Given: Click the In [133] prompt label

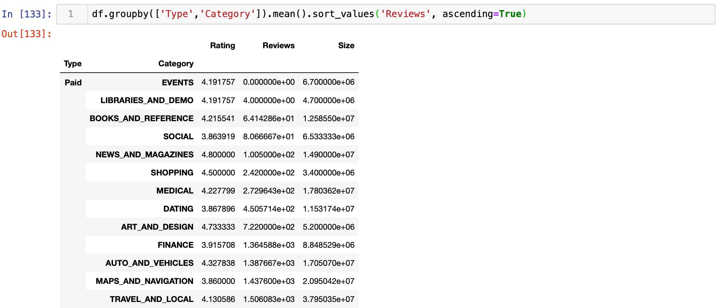Looking at the screenshot, I should [27, 14].
